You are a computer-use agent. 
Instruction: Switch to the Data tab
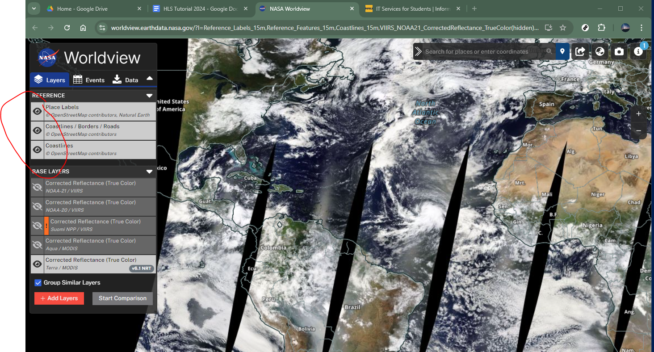click(x=125, y=80)
